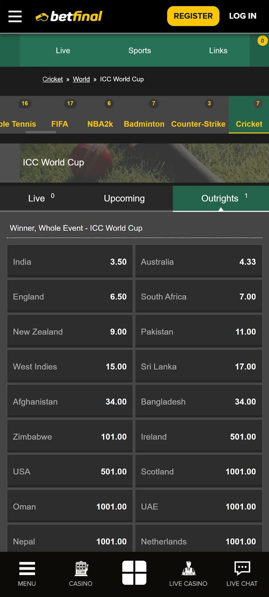Viewport: 269px width, 597px height.
Task: Open the bottom Menu icon
Action: pos(27,574)
